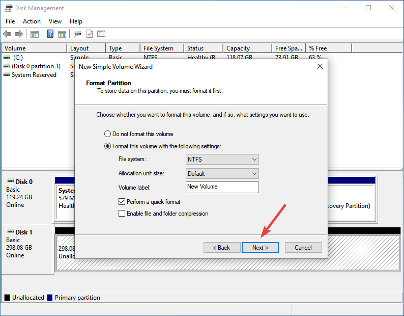Select Format this volume with following settings
This screenshot has height=316, width=404.
(x=107, y=146)
